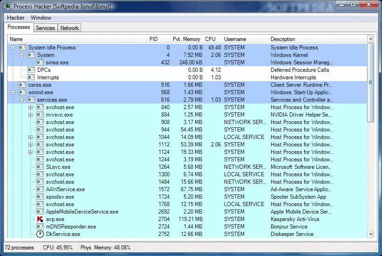The width and height of the screenshot is (382, 256).
Task: Click the wininit.exe process icon
Action: tap(22, 92)
